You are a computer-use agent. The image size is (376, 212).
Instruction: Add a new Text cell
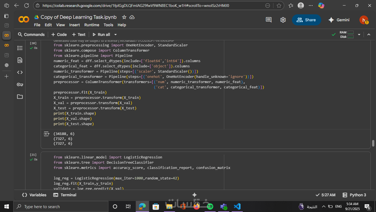pyautogui.click(x=79, y=35)
